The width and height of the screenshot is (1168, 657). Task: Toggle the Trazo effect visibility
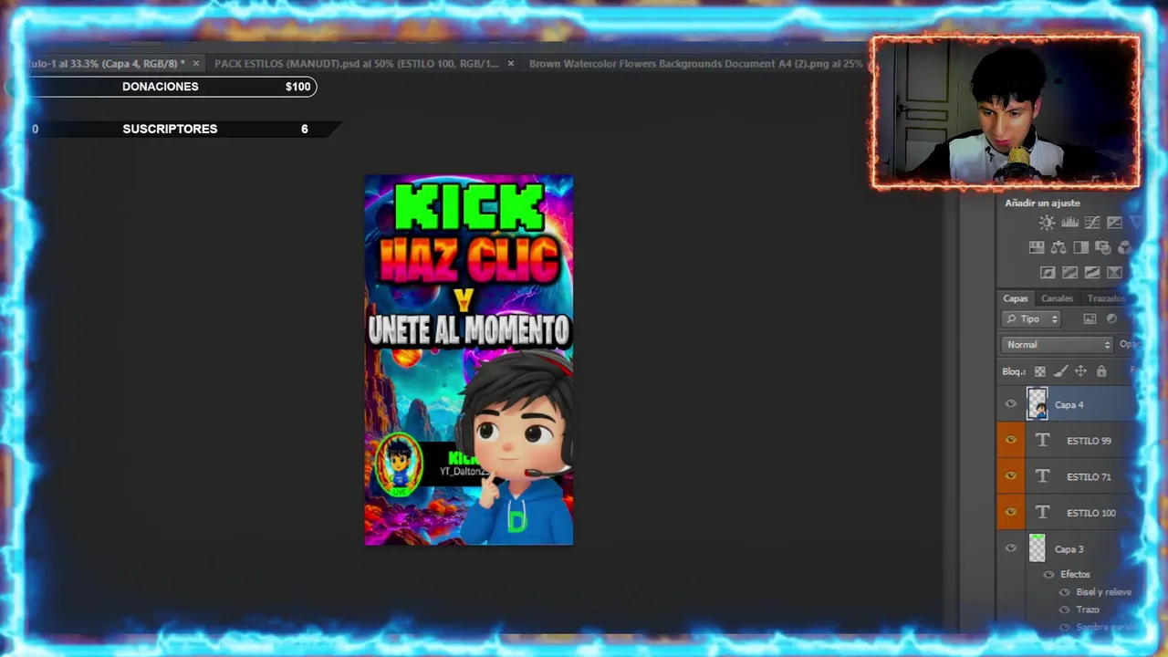click(1064, 610)
